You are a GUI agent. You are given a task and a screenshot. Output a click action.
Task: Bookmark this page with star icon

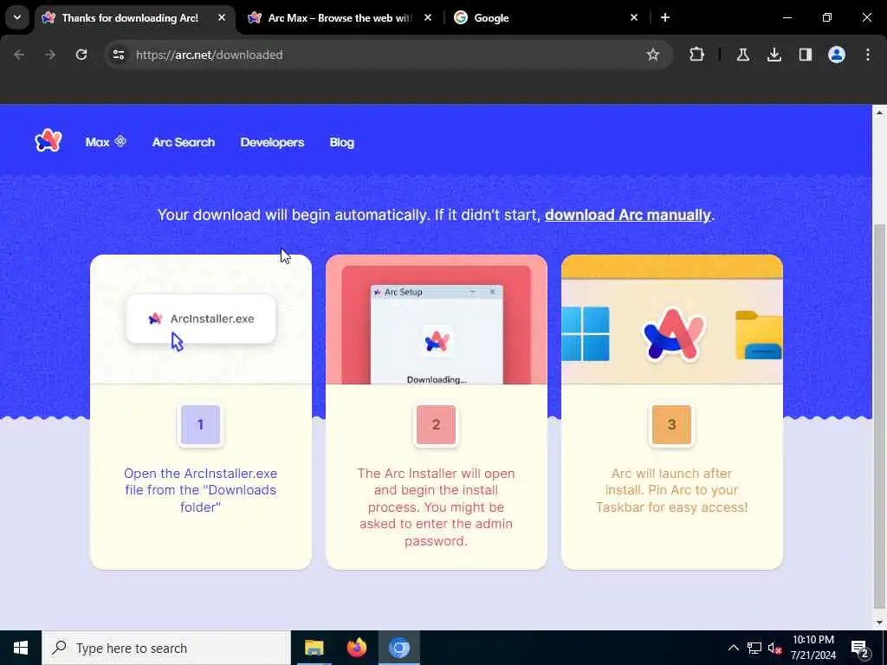tap(653, 55)
